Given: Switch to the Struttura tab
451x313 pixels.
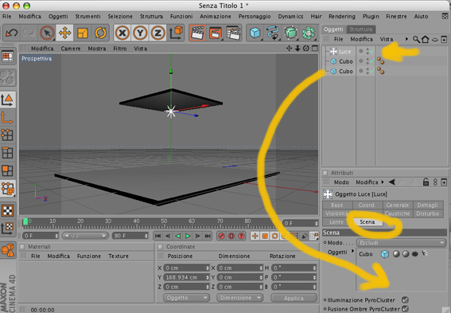Looking at the screenshot, I should point(360,29).
